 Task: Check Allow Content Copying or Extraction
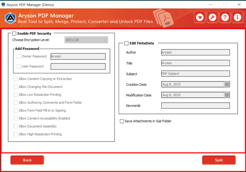point(16,79)
